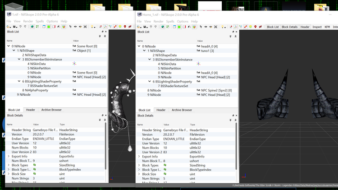Collapse 1 NiTriShape in 1.nif tree

coord(14,50)
